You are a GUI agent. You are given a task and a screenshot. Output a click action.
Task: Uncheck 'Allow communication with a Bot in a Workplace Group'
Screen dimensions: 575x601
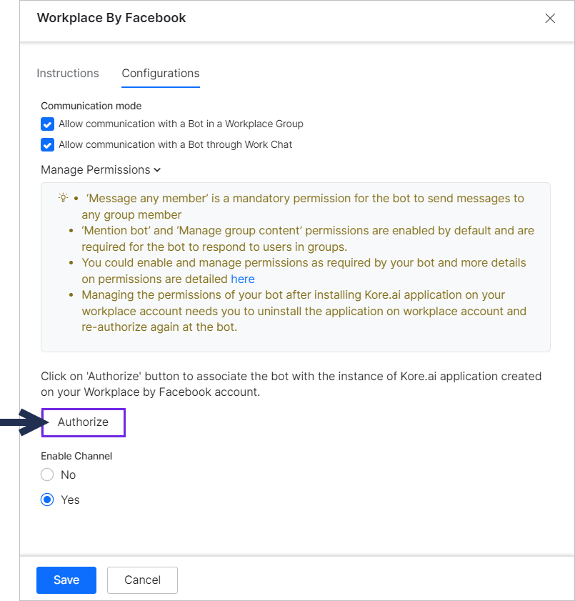click(46, 124)
